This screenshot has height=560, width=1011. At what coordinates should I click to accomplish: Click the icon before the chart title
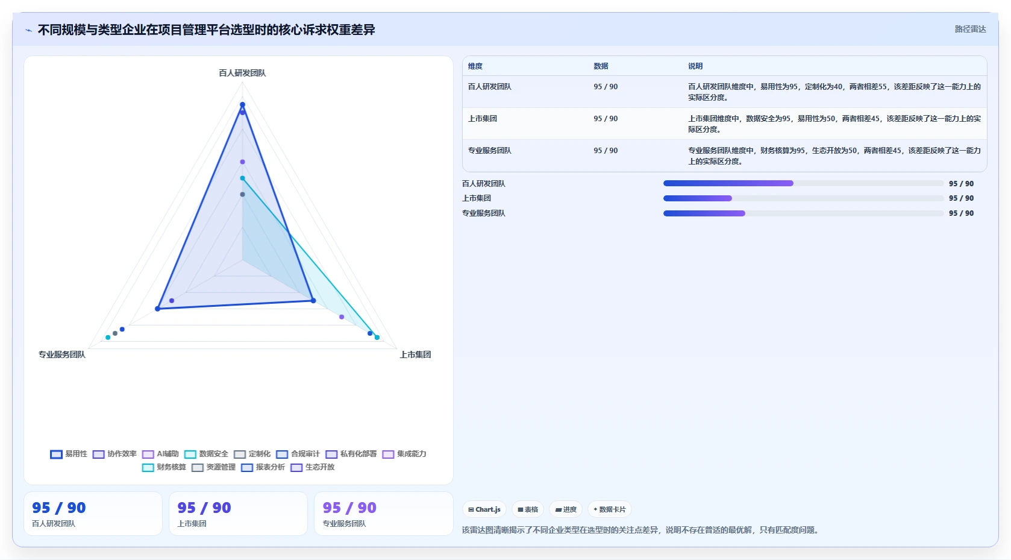tap(28, 30)
